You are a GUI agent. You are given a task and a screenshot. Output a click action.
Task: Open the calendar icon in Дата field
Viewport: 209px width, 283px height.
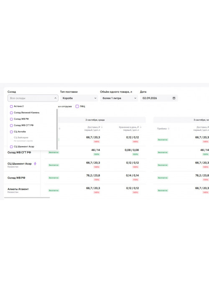point(174,98)
